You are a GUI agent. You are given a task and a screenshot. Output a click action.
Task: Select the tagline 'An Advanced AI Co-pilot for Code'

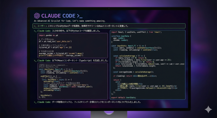coord(53,21)
